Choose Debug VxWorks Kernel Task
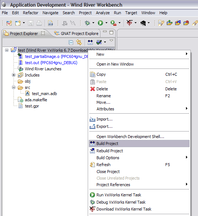Image resolution: width=198 pixels, height=216 pixels. point(139,202)
